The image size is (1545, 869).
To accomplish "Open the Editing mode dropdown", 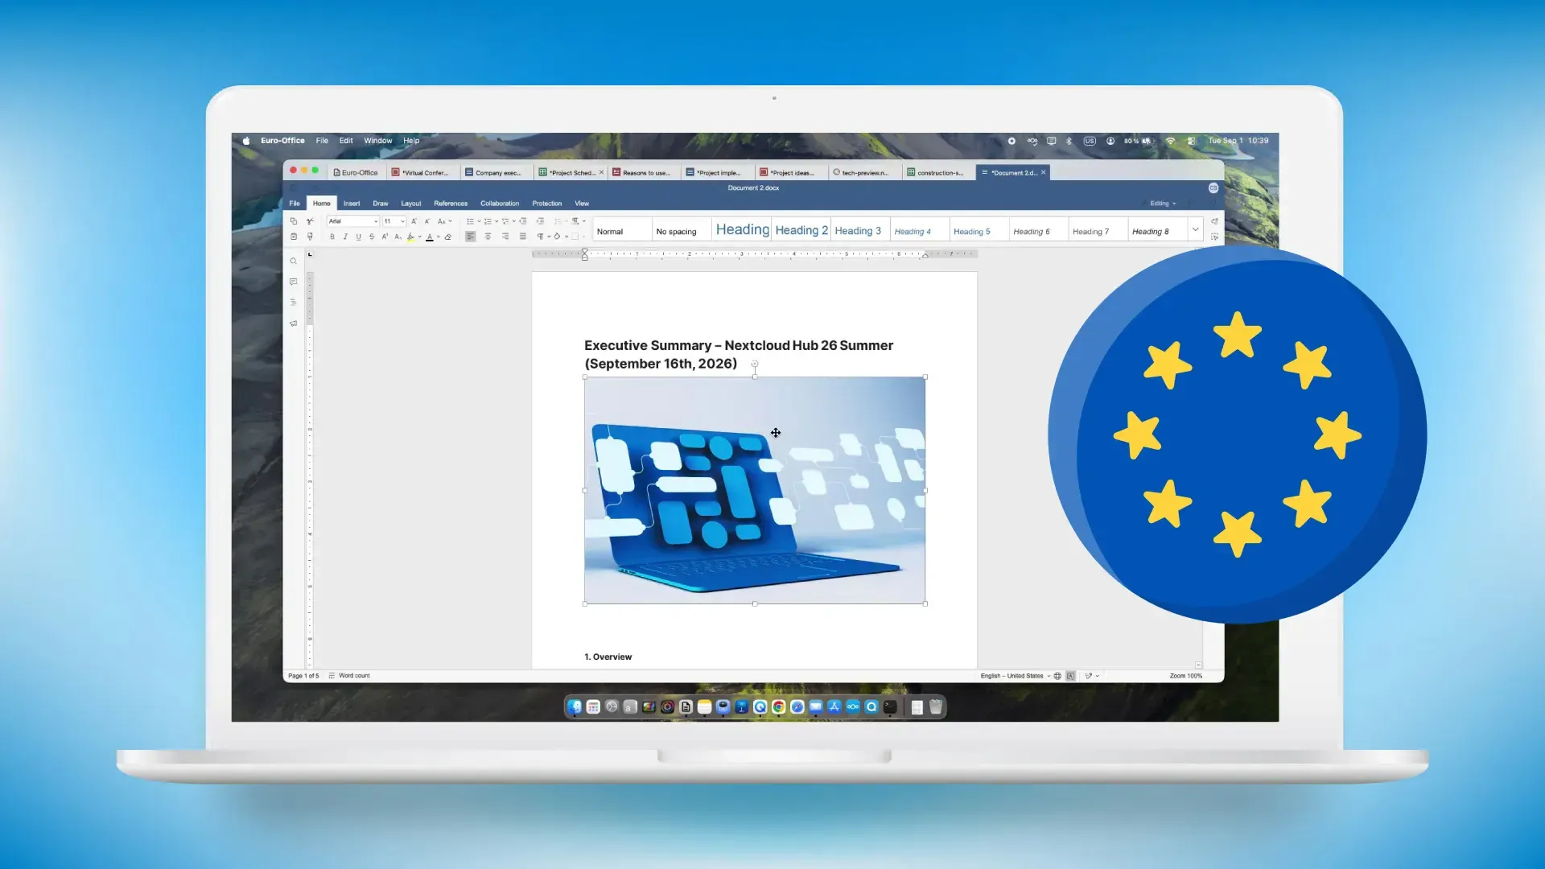I will click(1163, 204).
